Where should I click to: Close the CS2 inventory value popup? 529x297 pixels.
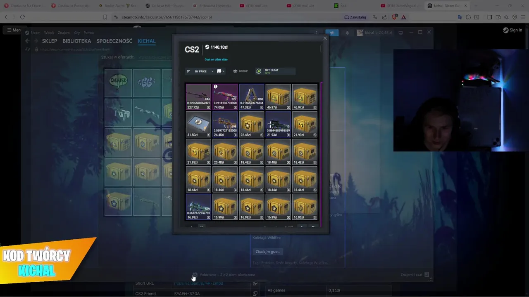pos(325,38)
